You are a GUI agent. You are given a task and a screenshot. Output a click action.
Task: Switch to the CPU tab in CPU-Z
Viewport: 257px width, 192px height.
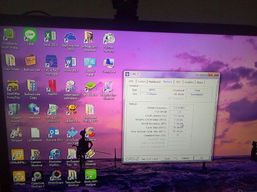(131, 81)
